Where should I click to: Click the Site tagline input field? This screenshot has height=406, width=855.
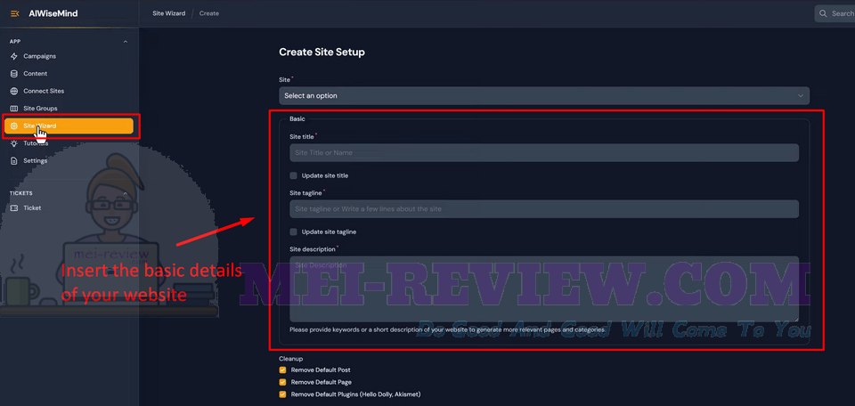click(544, 208)
